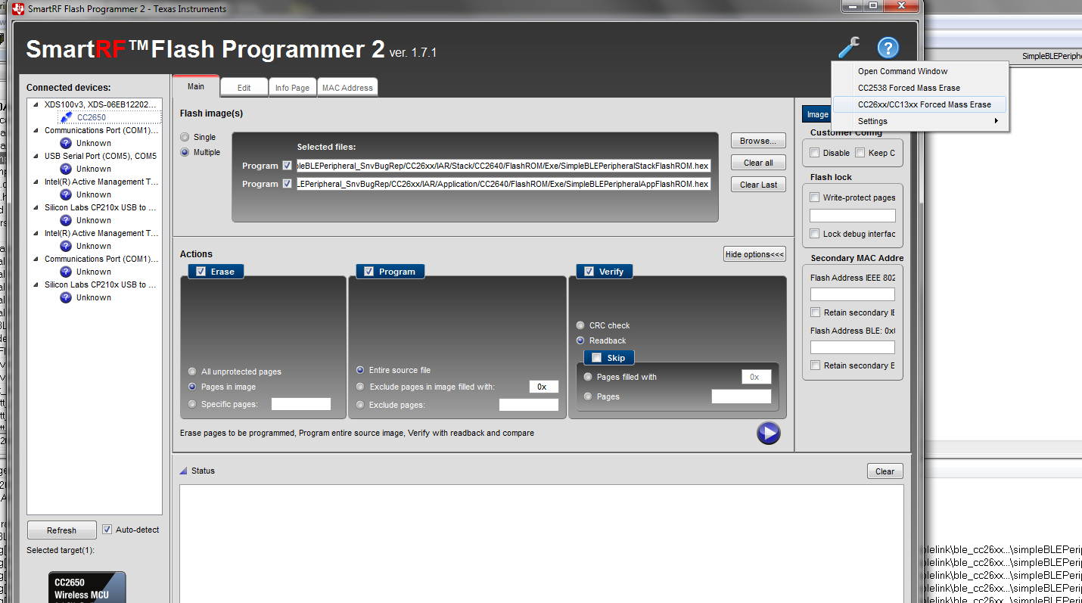1082x603 pixels.
Task: Choose the Single flash image option
Action: (x=185, y=137)
